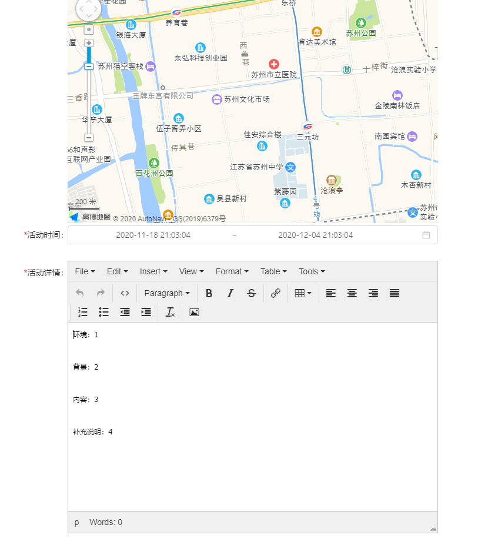Insert a numbered list
Viewport: 488px width, 548px height.
pyautogui.click(x=83, y=312)
